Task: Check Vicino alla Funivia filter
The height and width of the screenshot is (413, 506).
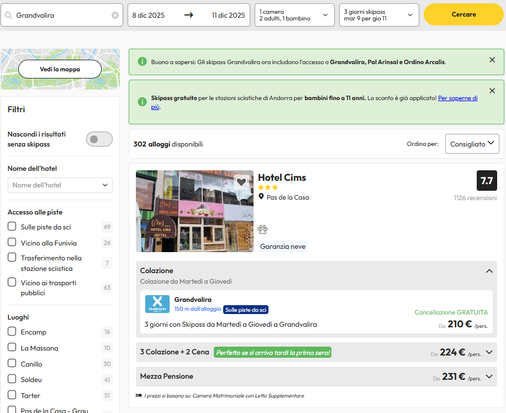Action: [12, 242]
